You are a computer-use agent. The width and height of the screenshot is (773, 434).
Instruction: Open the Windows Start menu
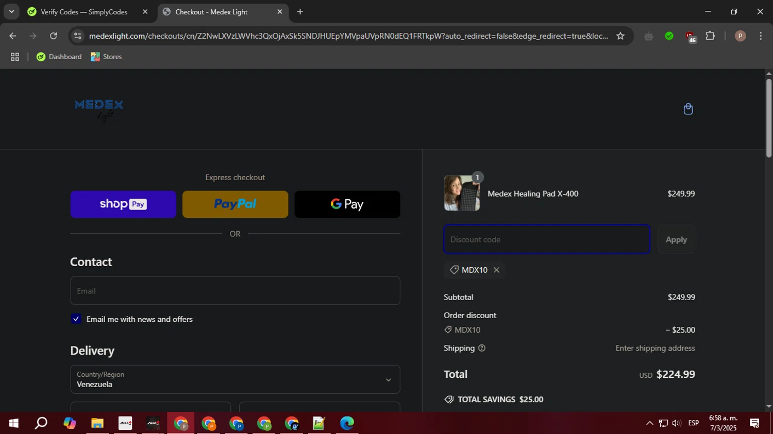pos(14,423)
